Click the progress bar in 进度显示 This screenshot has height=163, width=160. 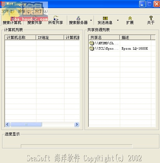(x=77, y=146)
